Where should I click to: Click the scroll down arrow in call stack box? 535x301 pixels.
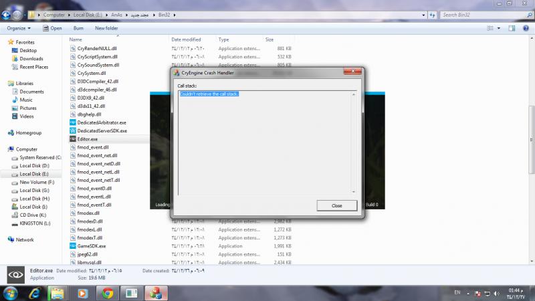tap(354, 192)
